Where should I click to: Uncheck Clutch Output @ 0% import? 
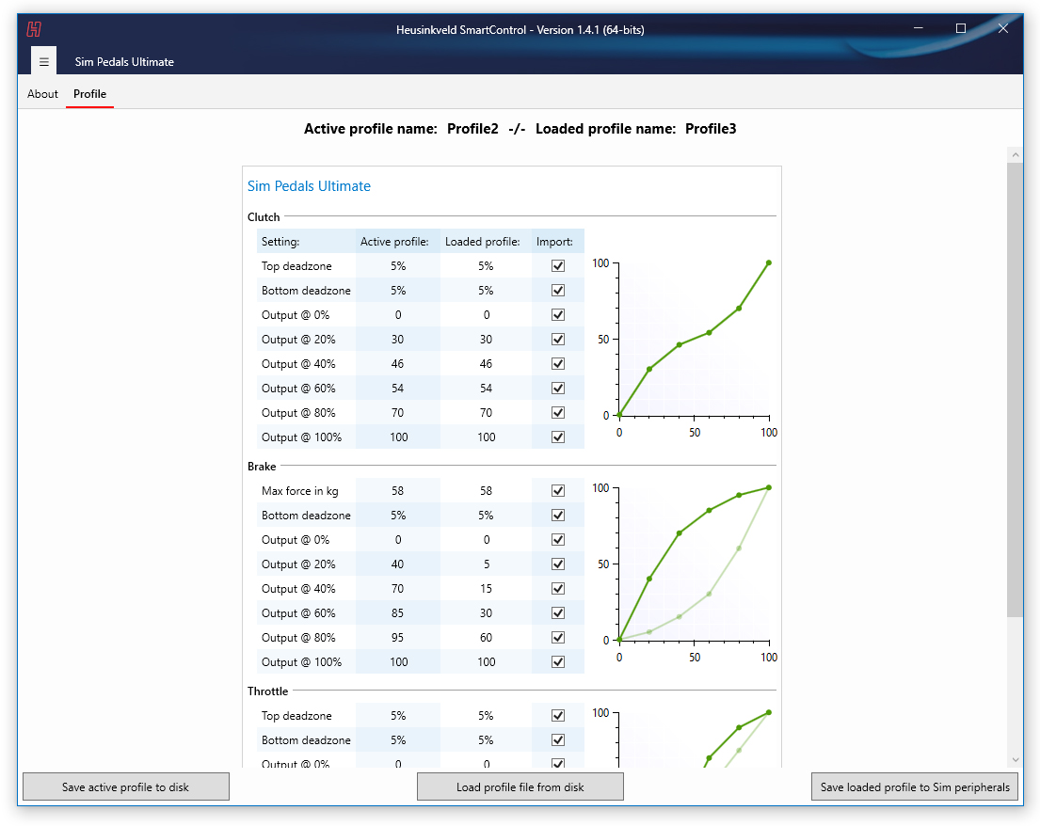coord(558,315)
